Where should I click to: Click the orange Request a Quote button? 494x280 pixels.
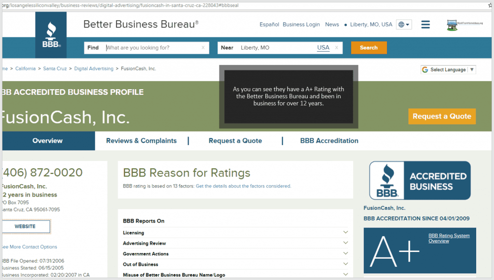coord(442,116)
